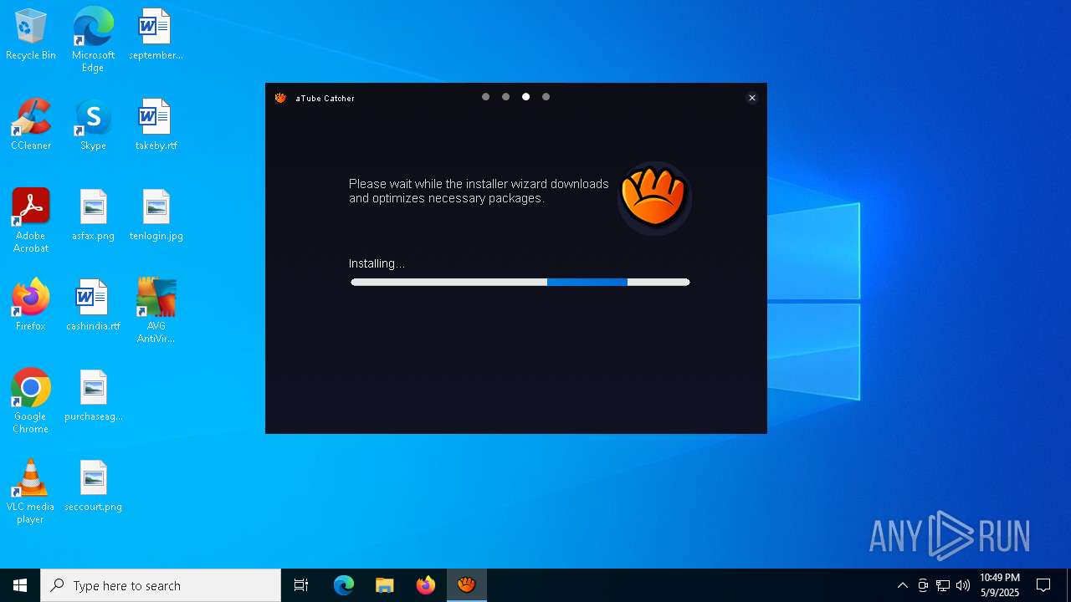Click the active third installer step dot
The width and height of the screenshot is (1071, 602).
(x=525, y=97)
